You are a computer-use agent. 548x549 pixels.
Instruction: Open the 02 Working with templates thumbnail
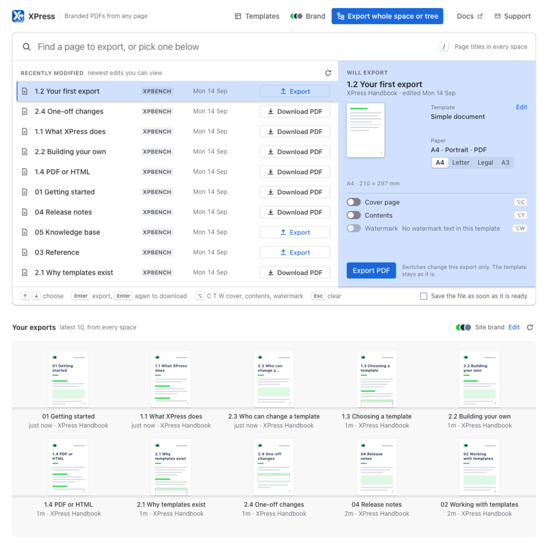click(479, 467)
